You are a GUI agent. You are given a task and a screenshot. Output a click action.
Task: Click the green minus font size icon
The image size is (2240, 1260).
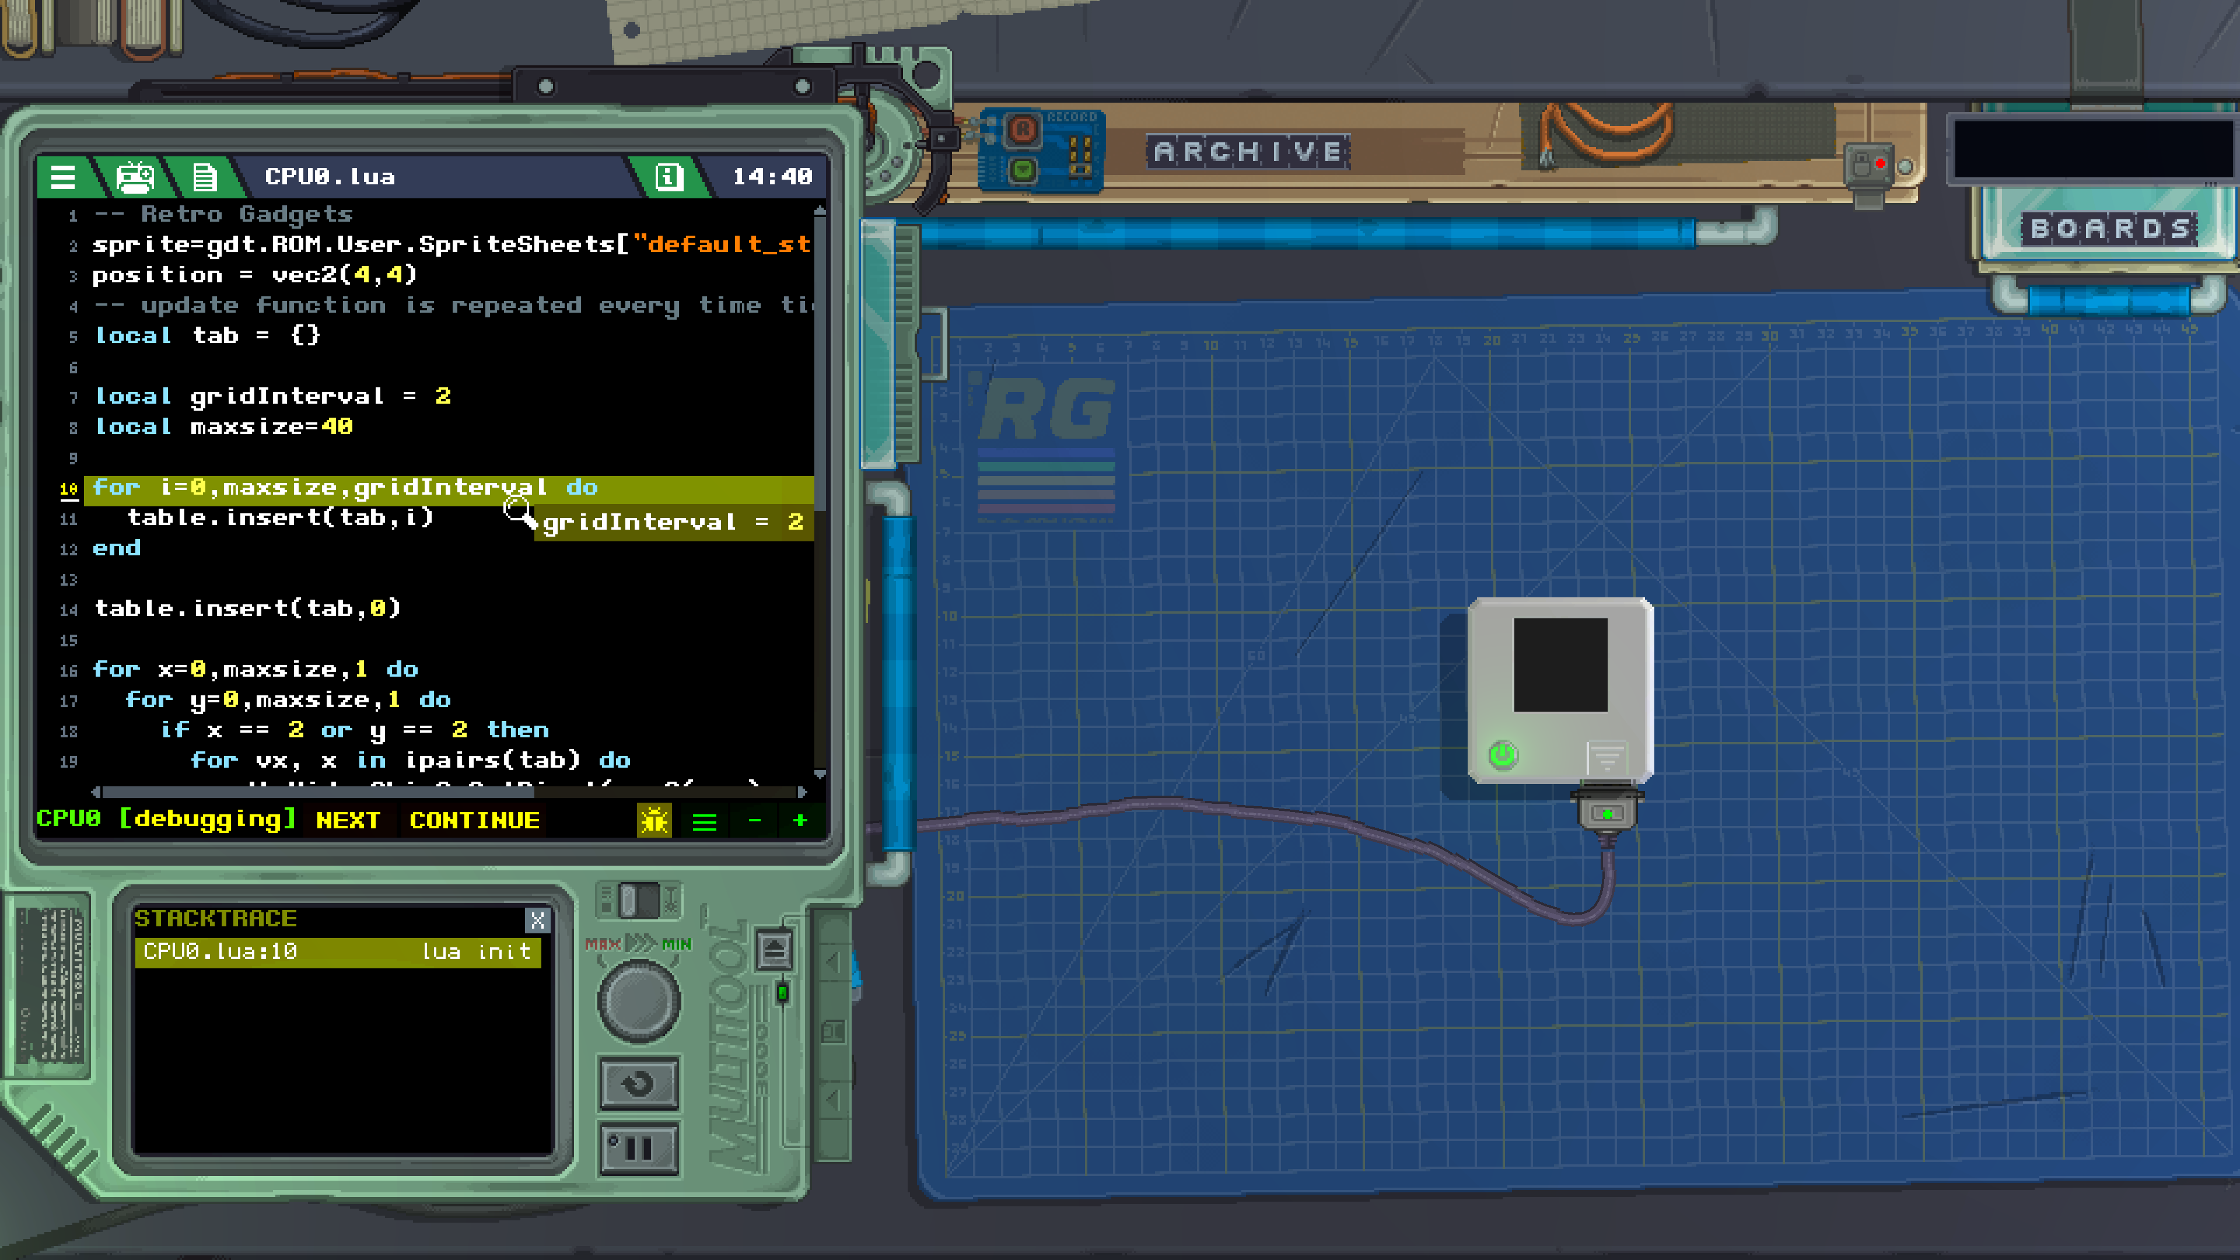754,820
